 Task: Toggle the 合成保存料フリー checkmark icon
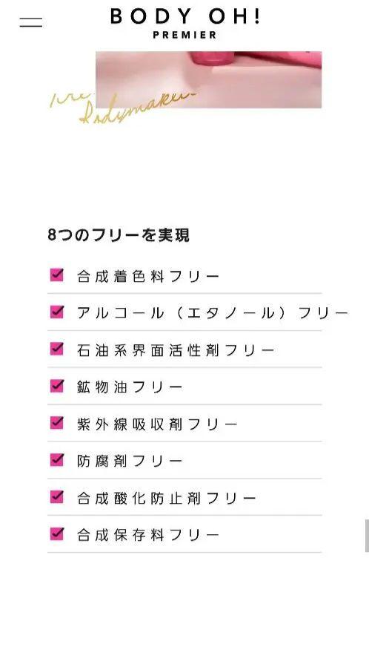coord(57,533)
